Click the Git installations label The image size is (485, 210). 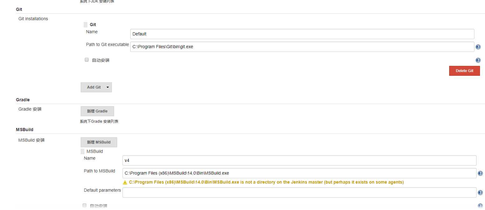[33, 19]
